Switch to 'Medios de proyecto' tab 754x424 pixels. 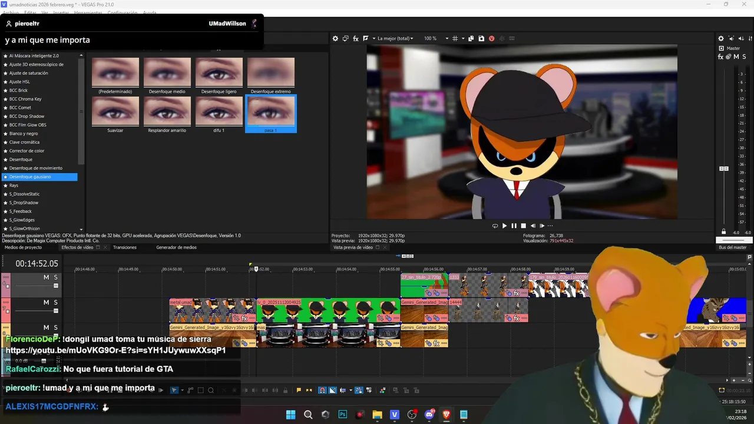(x=24, y=247)
